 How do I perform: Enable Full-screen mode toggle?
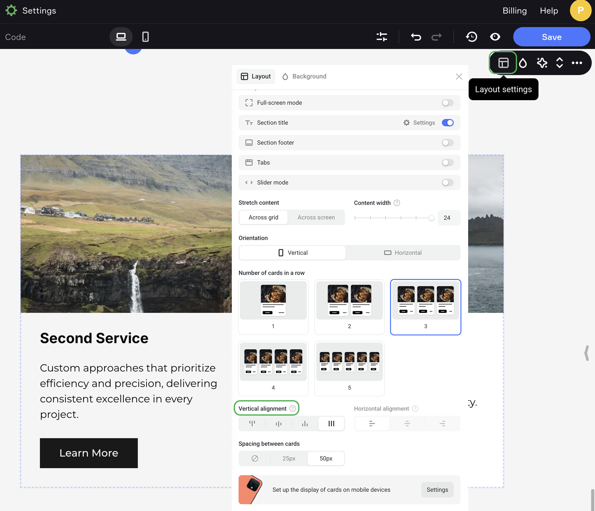(x=448, y=103)
